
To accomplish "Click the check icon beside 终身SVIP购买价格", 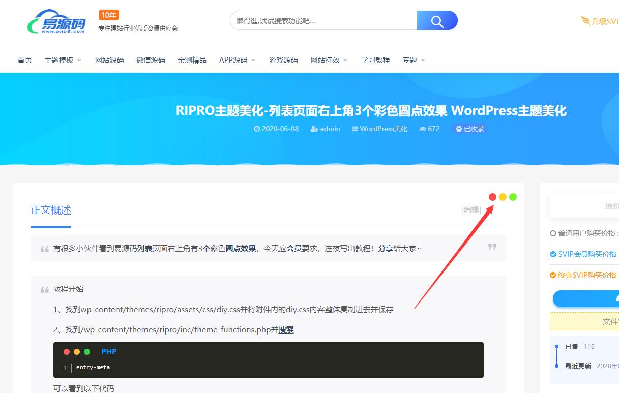I will [x=553, y=275].
